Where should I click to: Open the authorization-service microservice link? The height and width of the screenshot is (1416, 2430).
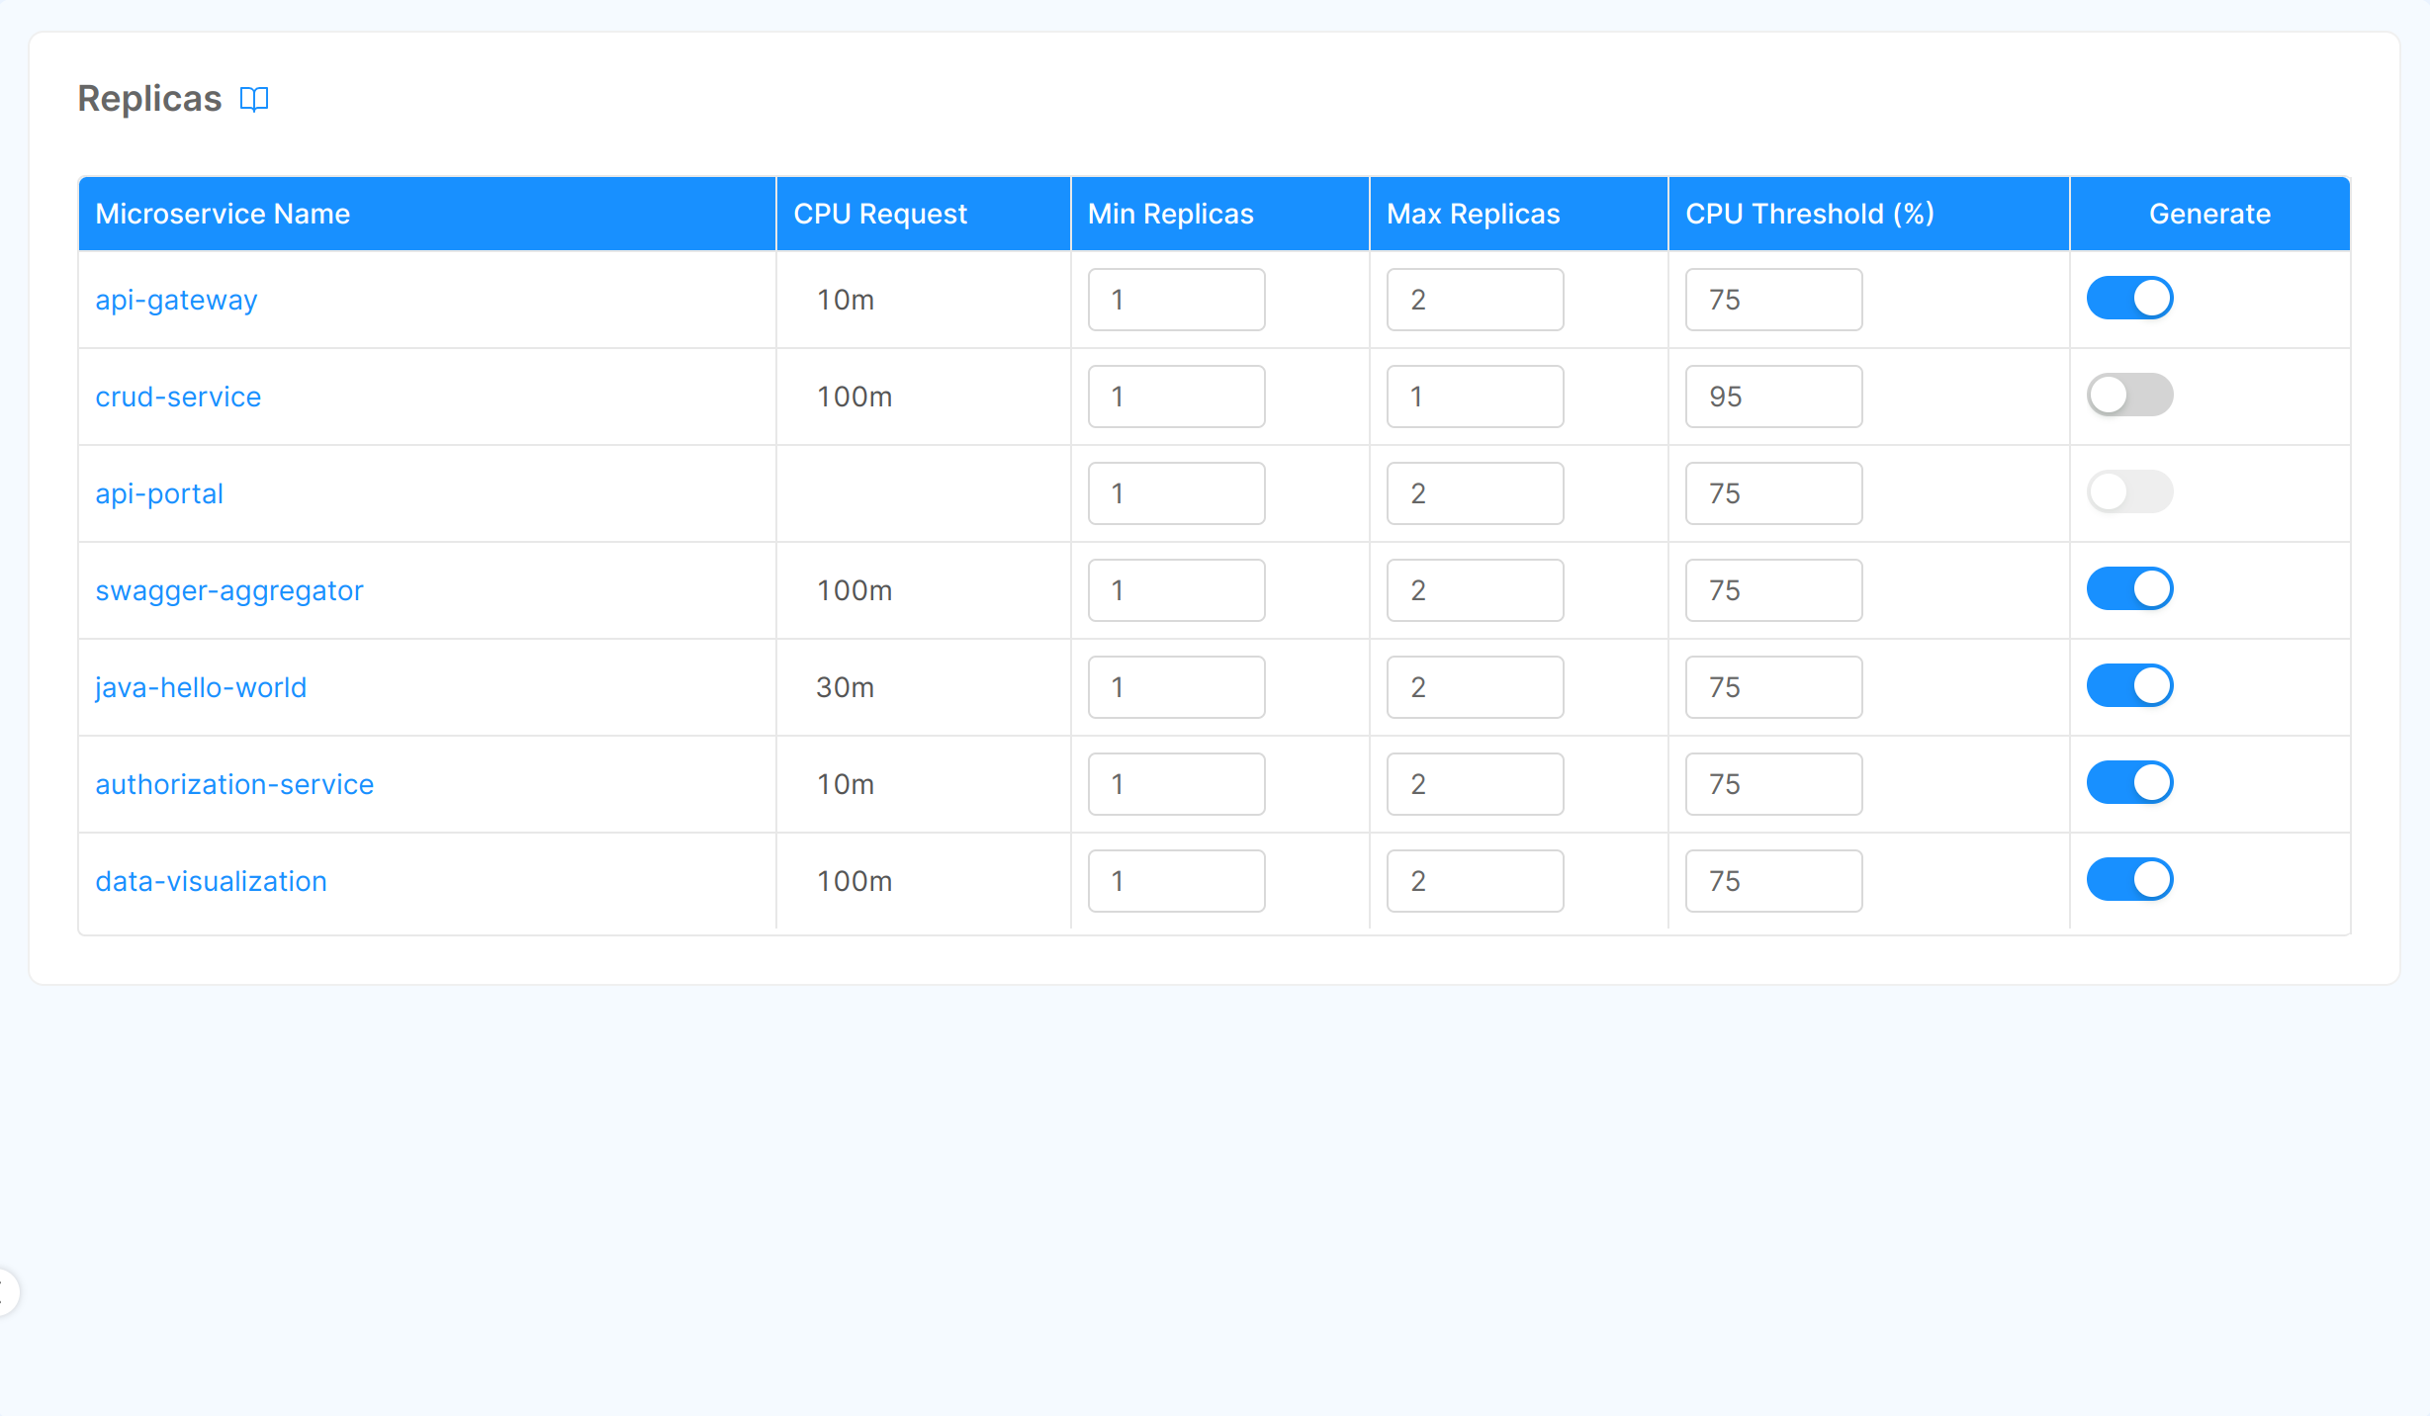click(x=234, y=784)
